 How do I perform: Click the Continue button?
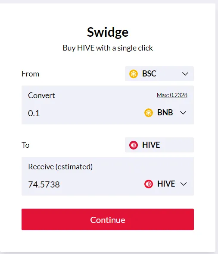pos(108,219)
